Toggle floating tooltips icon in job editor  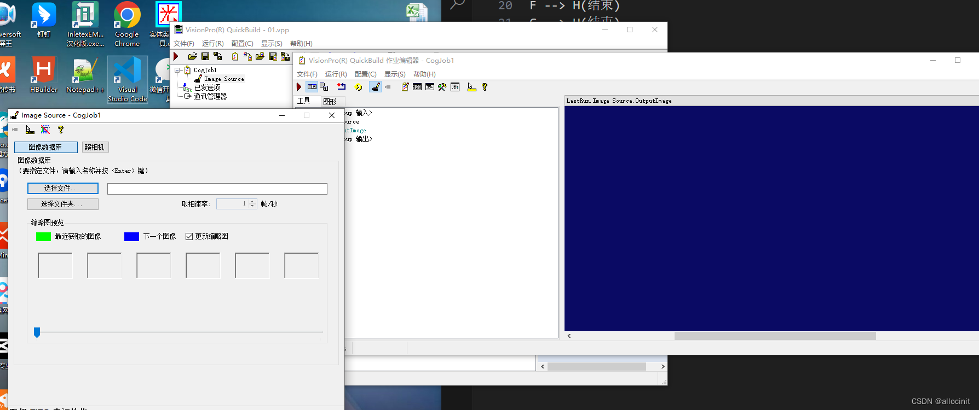[x=471, y=87]
